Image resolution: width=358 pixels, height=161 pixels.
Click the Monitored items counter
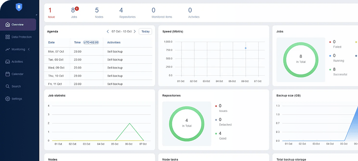[x=161, y=12]
